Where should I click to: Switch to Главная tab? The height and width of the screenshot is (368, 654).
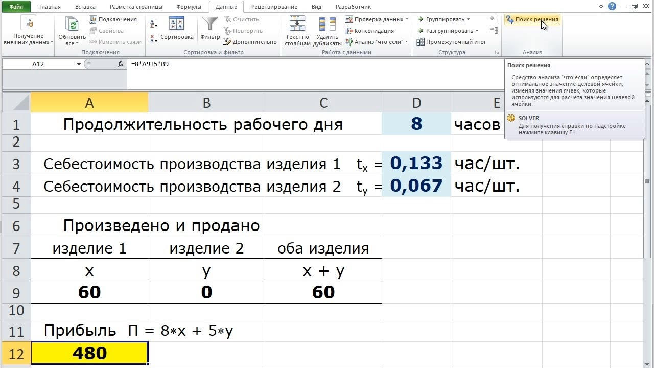[x=50, y=7]
